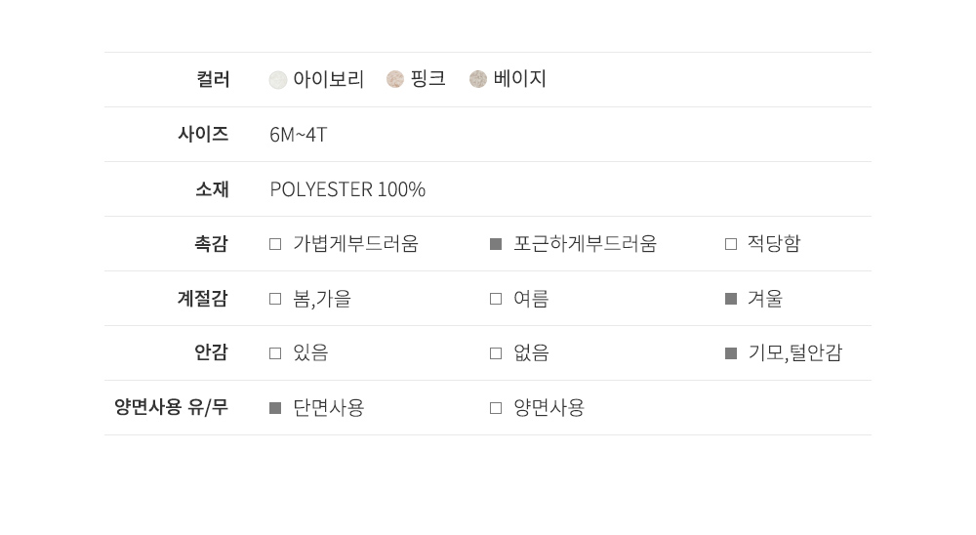This screenshot has height=535, width=976.
Task: Click the ivory (아이보리) color swatch
Action: point(278,80)
